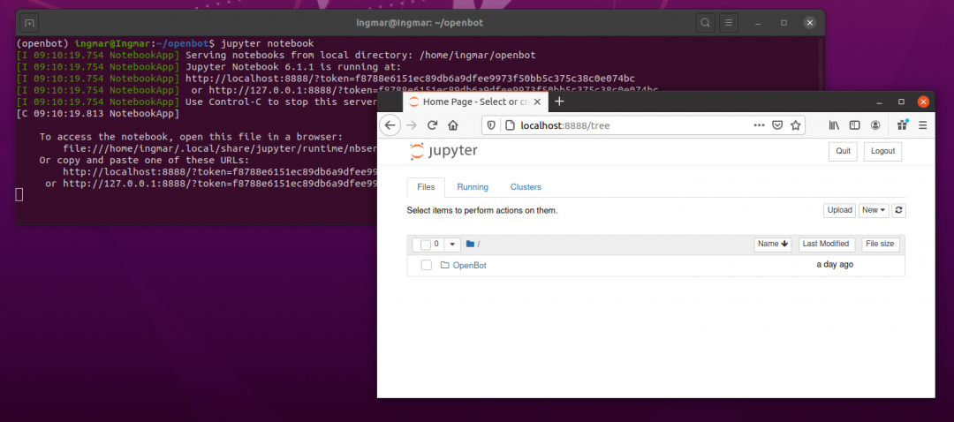This screenshot has height=422, width=954.
Task: Go to the Firefox home page
Action: pyautogui.click(x=453, y=125)
